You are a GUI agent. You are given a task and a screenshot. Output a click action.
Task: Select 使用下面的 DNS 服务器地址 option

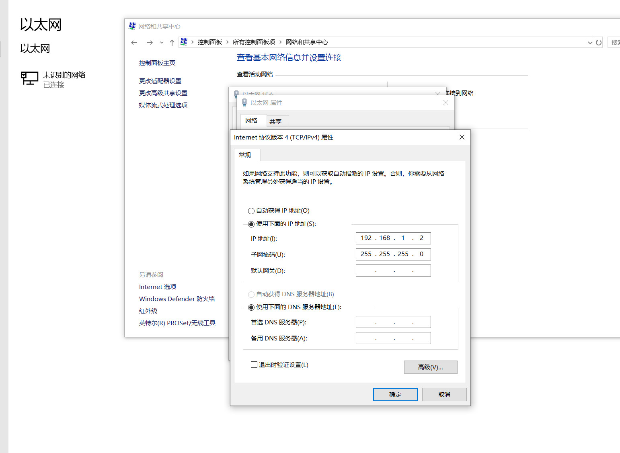pos(251,307)
